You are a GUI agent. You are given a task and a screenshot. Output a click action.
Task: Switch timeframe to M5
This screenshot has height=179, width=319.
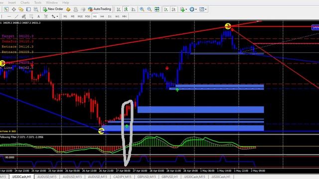pyautogui.click(x=73, y=16)
